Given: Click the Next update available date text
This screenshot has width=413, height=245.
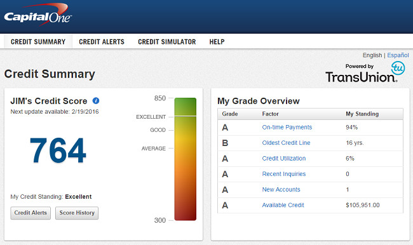Looking at the screenshot, I should pyautogui.click(x=55, y=112).
